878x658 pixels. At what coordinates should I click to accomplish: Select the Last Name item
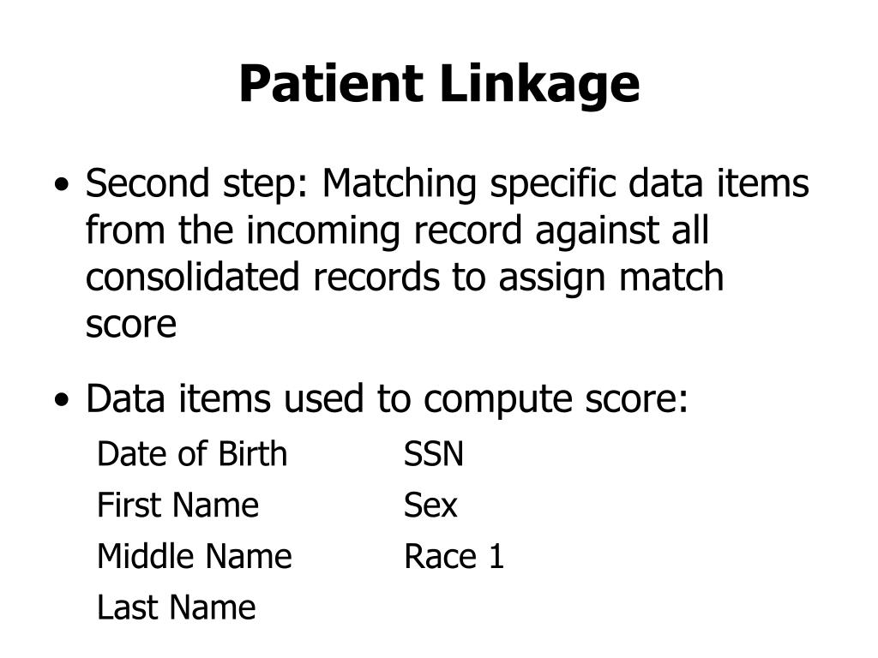coord(177,607)
